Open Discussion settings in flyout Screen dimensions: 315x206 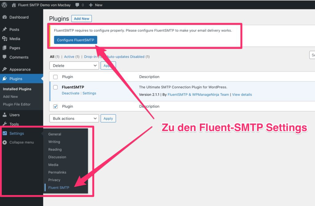[57, 157]
